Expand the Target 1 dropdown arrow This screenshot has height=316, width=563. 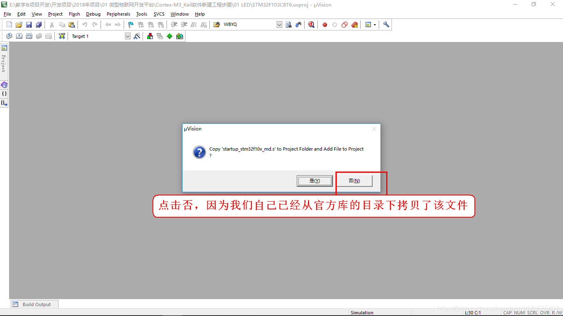(x=128, y=36)
